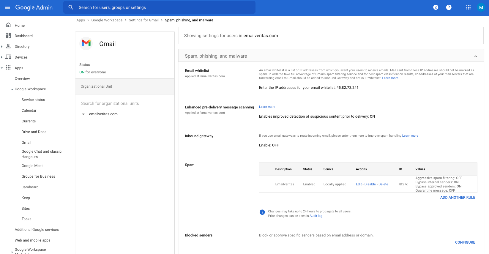This screenshot has width=489, height=254.
Task: Open Home in the sidebar
Action: 20,26
